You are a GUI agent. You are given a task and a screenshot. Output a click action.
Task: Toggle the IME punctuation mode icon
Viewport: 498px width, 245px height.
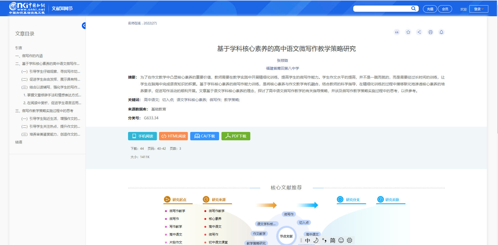tap(324, 240)
